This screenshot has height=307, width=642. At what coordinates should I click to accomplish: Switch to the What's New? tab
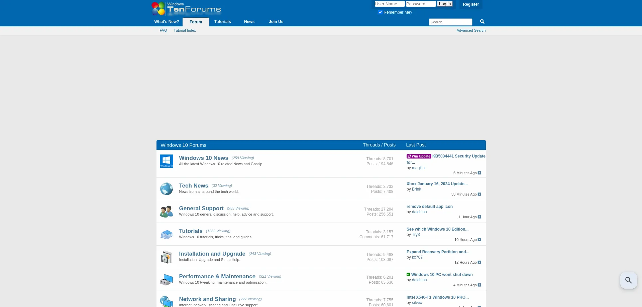[167, 22]
